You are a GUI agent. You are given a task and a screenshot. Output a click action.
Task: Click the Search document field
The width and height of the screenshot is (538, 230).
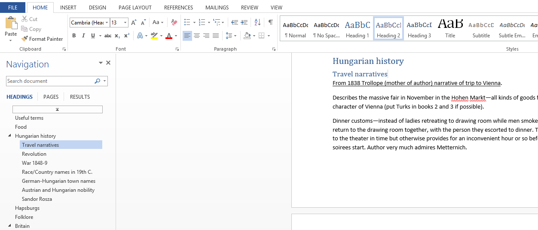tap(49, 81)
